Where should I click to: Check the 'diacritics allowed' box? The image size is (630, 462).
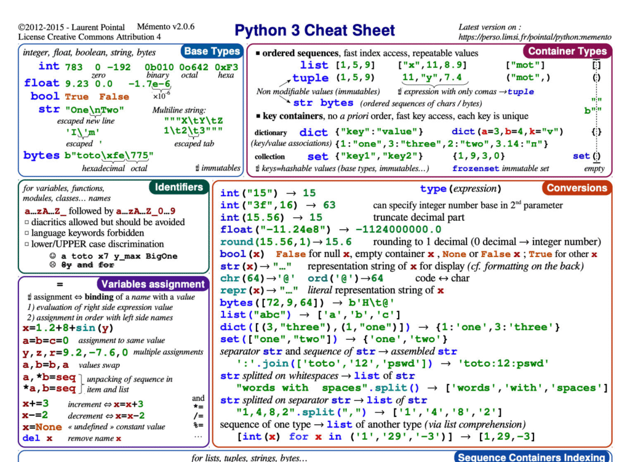point(26,222)
